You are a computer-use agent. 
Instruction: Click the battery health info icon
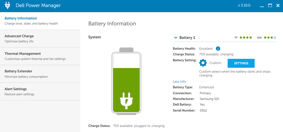[x=218, y=48]
